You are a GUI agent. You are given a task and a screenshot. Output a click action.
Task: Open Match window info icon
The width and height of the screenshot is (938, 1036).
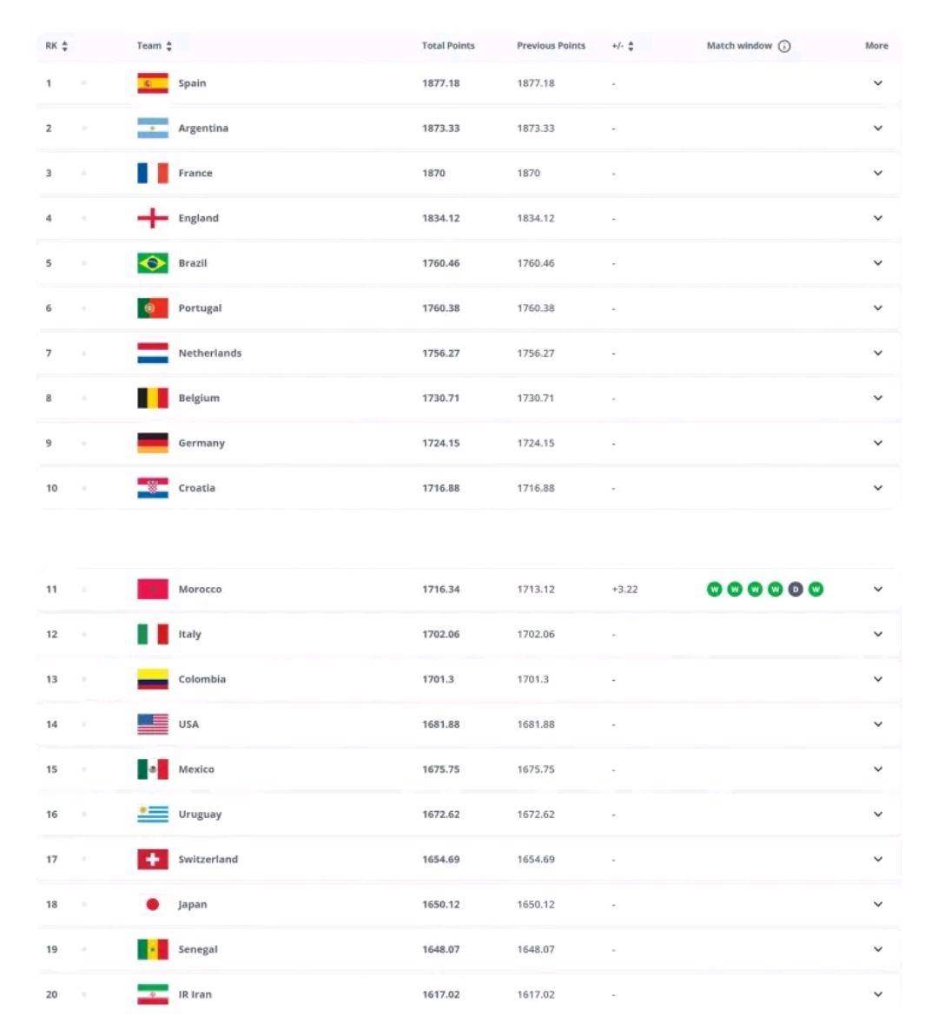click(x=784, y=46)
